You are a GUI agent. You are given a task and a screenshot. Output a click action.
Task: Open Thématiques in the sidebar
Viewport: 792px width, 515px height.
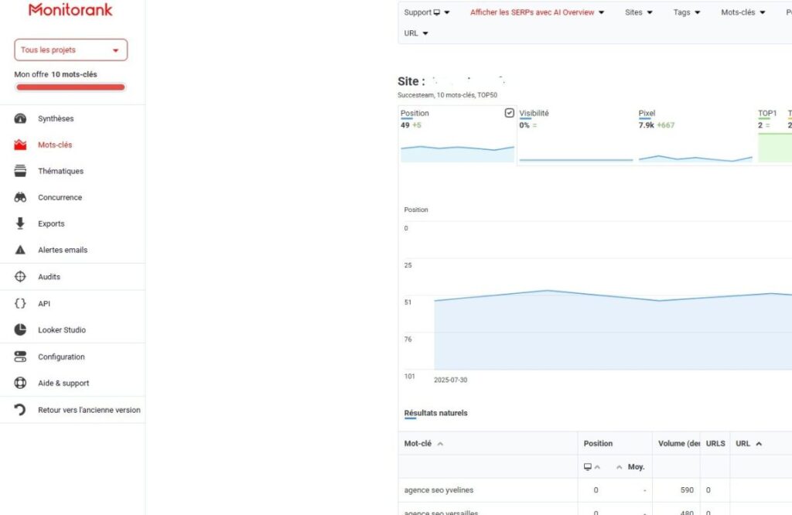point(60,171)
